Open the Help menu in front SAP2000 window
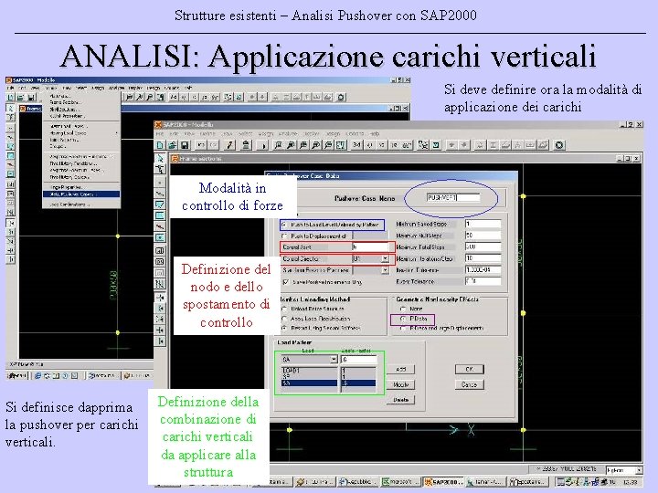The image size is (658, 493). 375,133
